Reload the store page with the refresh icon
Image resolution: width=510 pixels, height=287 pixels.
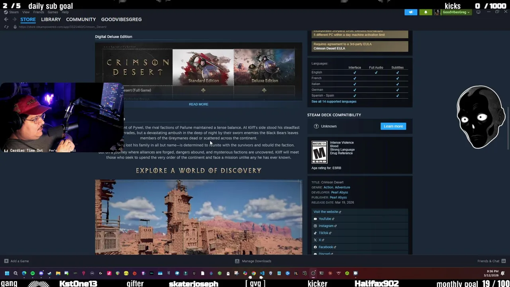tap(6, 27)
